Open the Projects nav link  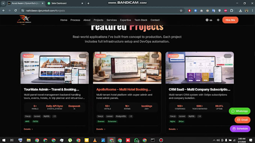point(98,20)
